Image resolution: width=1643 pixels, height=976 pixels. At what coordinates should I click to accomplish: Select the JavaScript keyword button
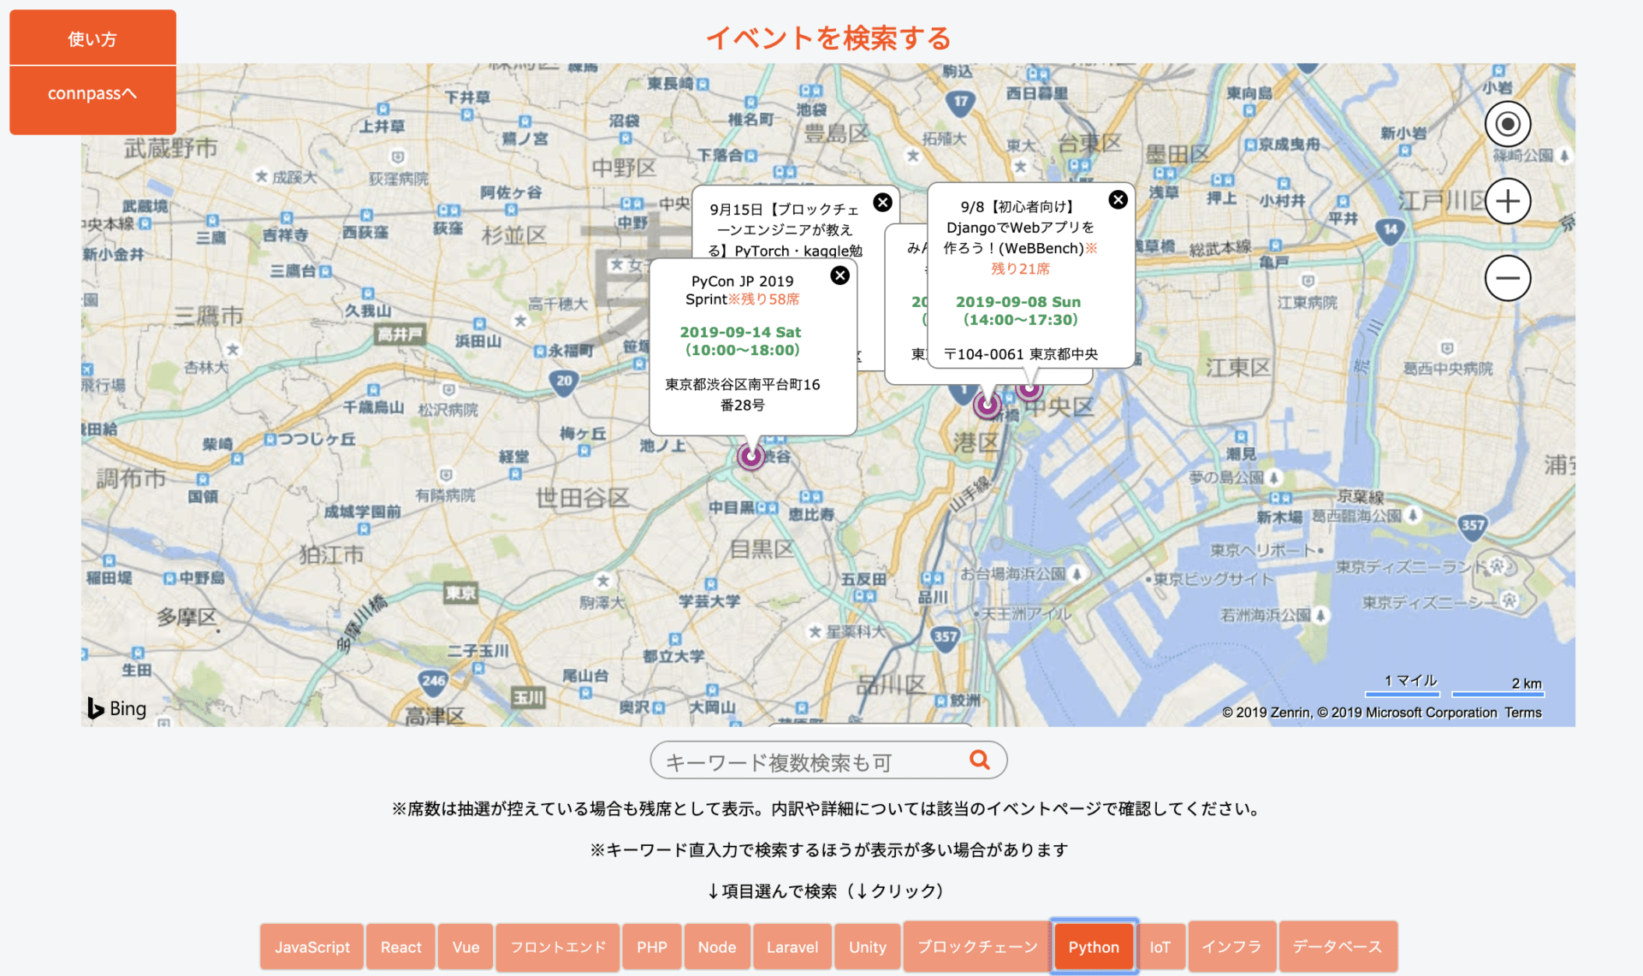tap(311, 947)
